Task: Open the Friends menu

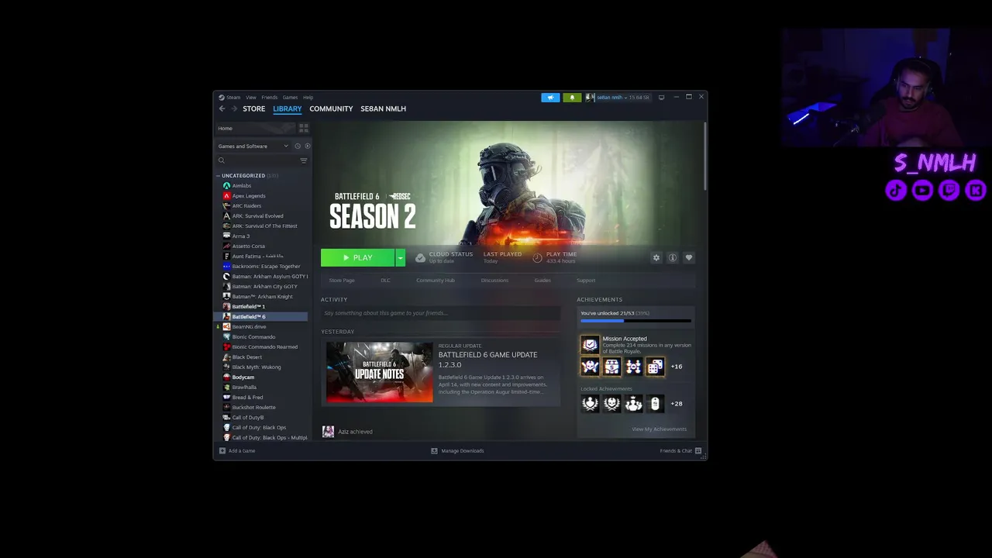Action: click(270, 98)
